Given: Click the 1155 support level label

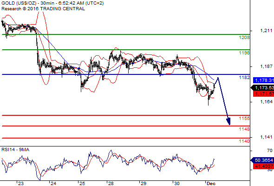Looking at the screenshot, I should [x=244, y=119].
